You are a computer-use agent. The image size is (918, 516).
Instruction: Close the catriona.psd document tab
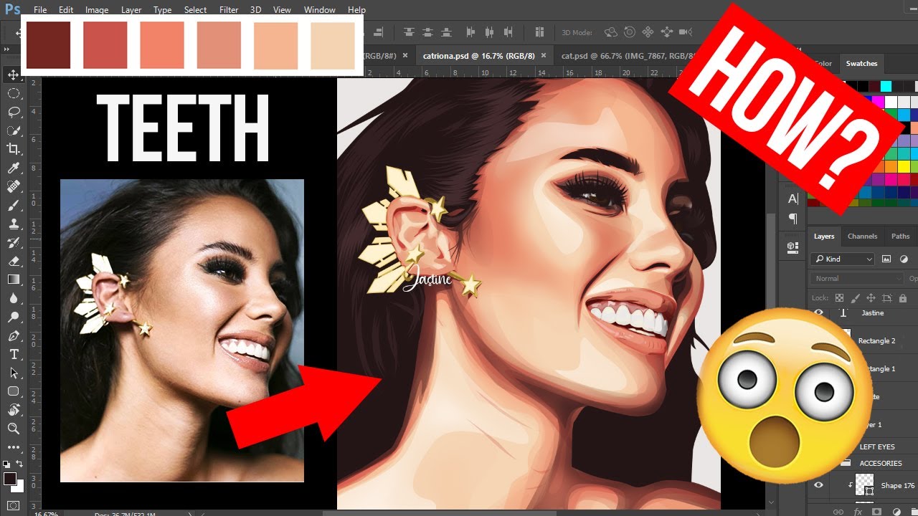pyautogui.click(x=543, y=55)
